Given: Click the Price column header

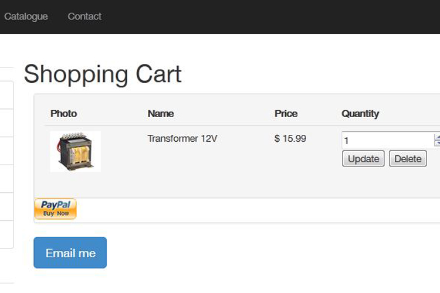Looking at the screenshot, I should pos(286,114).
